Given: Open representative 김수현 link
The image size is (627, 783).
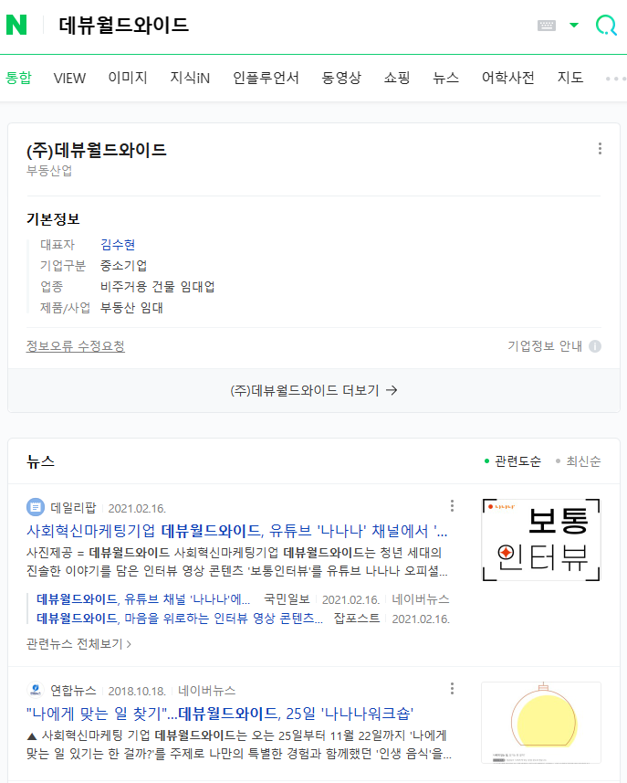Looking at the screenshot, I should 118,244.
